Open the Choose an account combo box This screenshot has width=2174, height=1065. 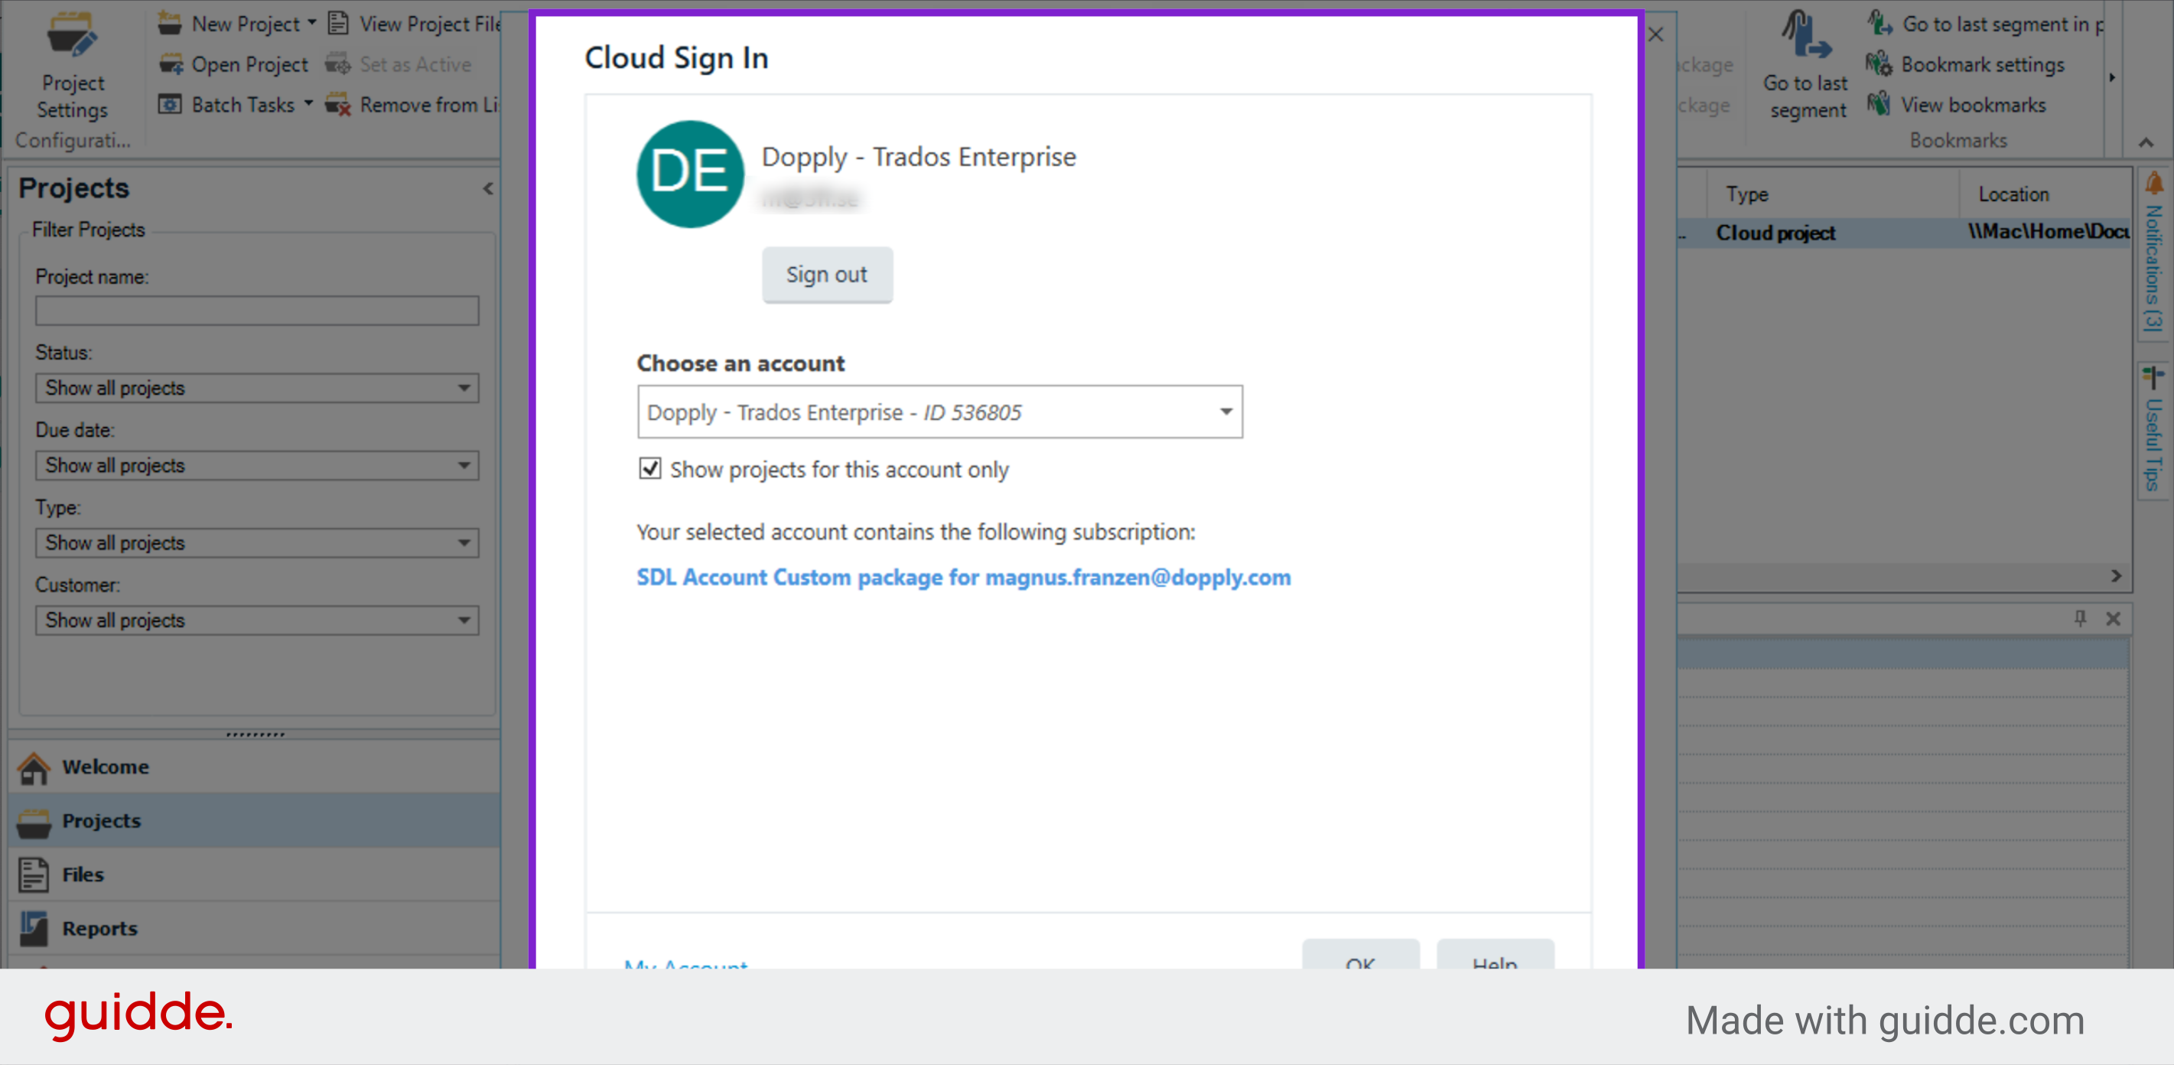pyautogui.click(x=939, y=412)
